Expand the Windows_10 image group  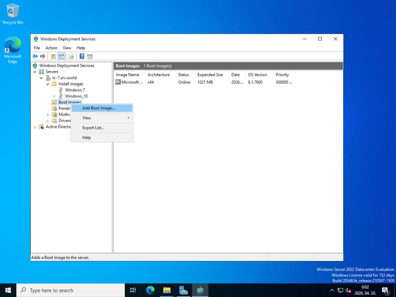(x=54, y=96)
